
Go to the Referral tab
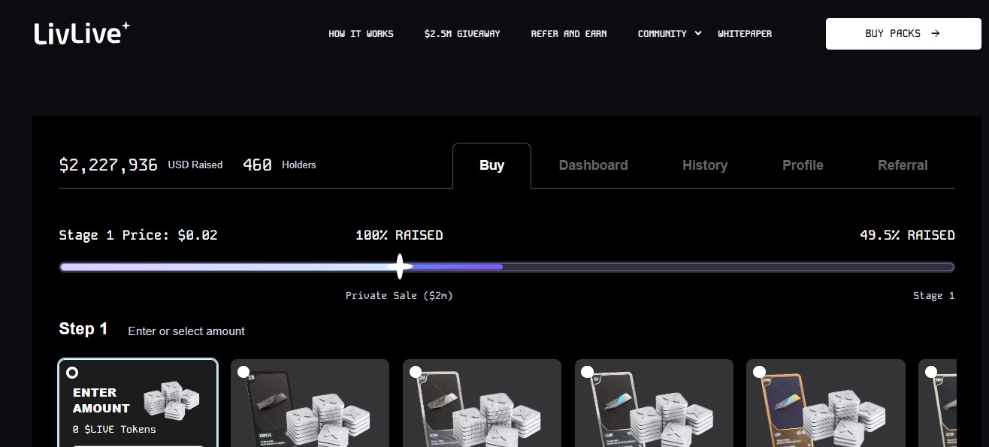pyautogui.click(x=903, y=165)
